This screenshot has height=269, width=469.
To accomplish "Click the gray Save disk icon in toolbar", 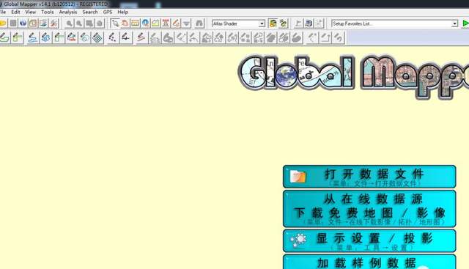I will (13, 23).
